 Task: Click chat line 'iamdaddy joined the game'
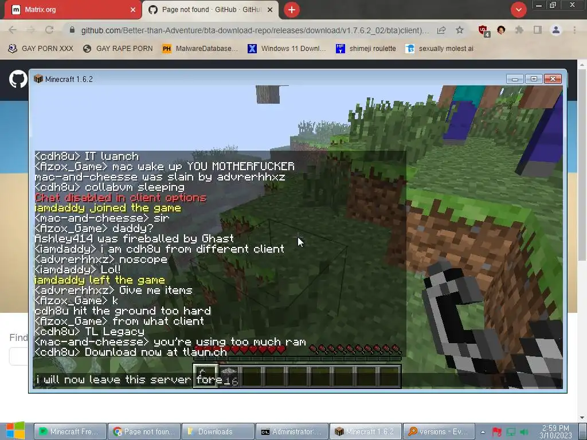(x=108, y=208)
